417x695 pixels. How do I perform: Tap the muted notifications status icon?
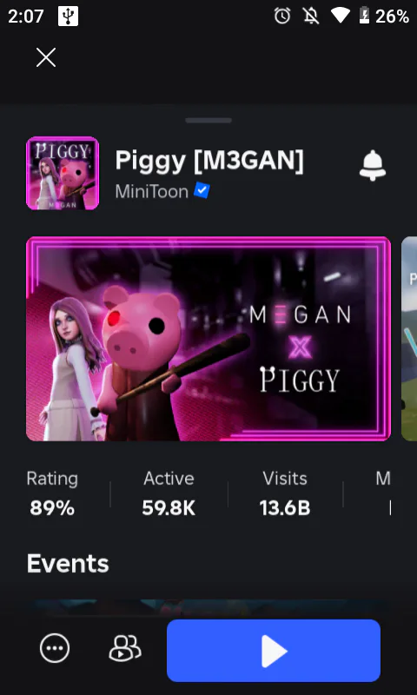(x=311, y=17)
